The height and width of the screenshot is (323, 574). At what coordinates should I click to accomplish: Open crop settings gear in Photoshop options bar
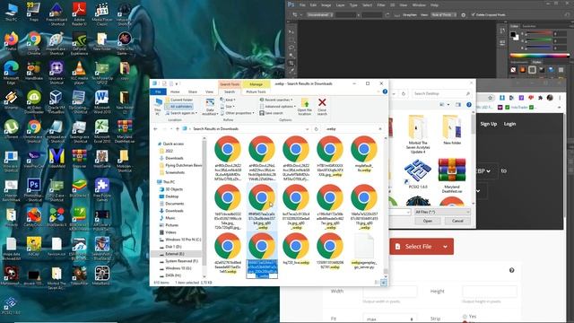463,15
